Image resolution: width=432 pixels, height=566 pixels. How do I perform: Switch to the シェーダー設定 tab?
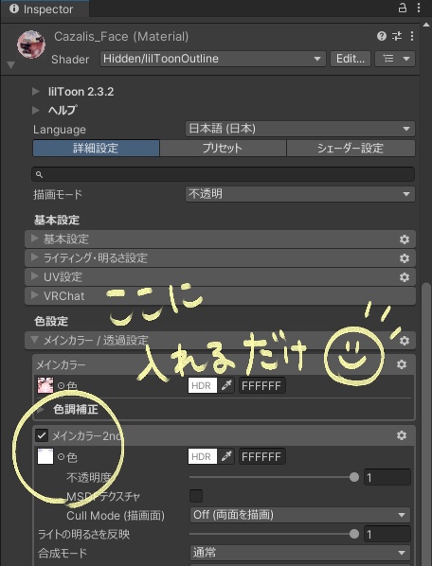[351, 148]
